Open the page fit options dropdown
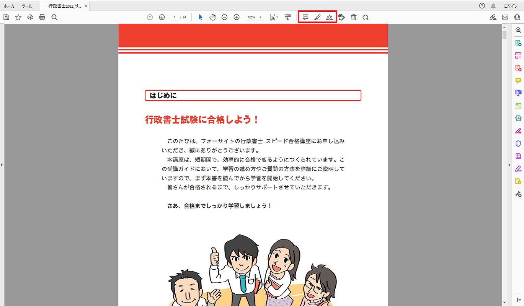Image resolution: width=524 pixels, height=306 pixels. pyautogui.click(x=274, y=17)
